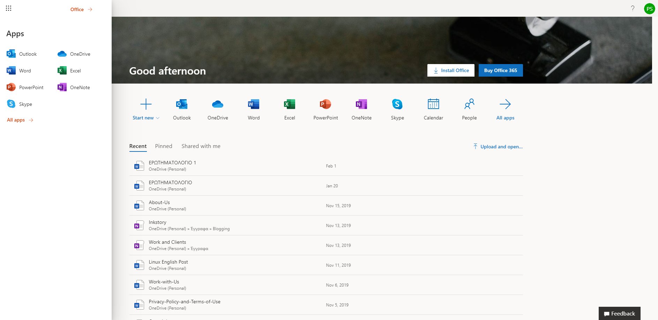Switch to the Pinned tab
Screen dimensions: 658x320
[164, 146]
